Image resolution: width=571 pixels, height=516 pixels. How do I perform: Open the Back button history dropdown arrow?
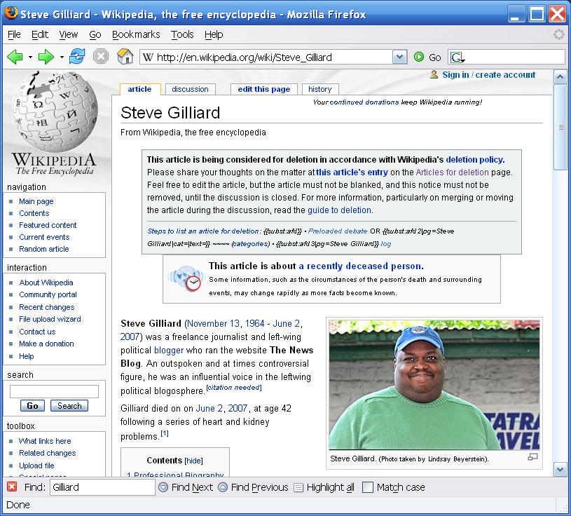[30, 57]
